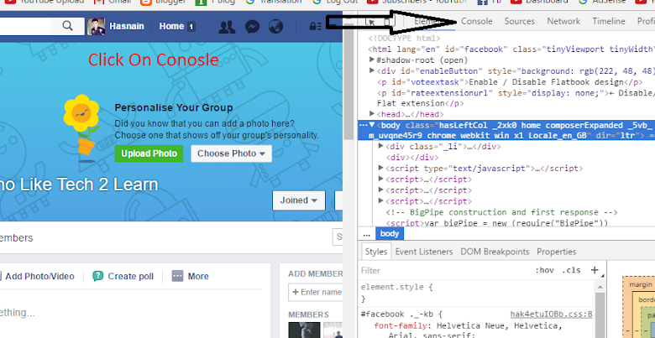This screenshot has height=338, width=655.
Task: Expand the div class _li node
Action: coord(380,146)
